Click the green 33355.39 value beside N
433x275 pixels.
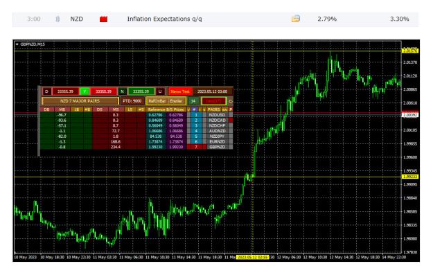click(141, 91)
